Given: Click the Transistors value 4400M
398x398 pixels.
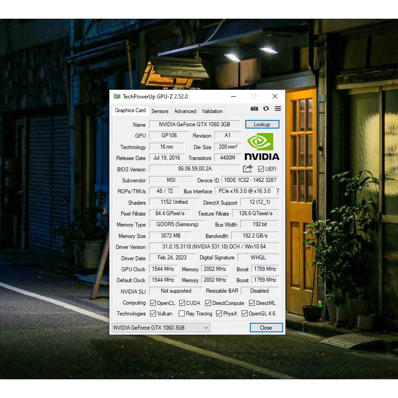Looking at the screenshot, I should point(227,158).
